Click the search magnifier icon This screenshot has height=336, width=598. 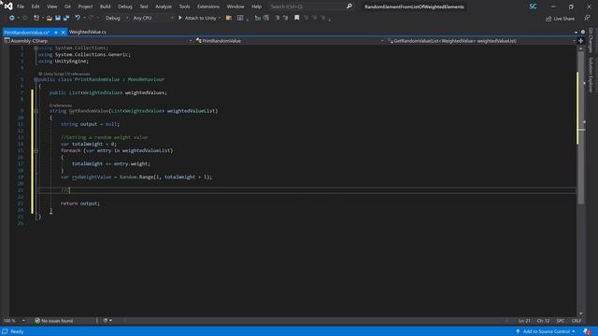[x=349, y=7]
